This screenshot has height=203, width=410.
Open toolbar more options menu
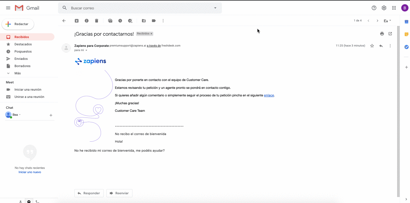point(163,21)
